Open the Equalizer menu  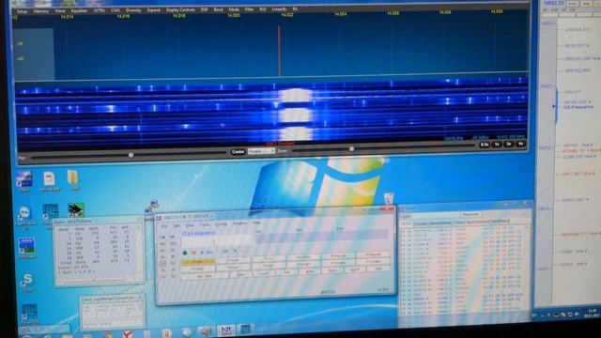pyautogui.click(x=79, y=11)
